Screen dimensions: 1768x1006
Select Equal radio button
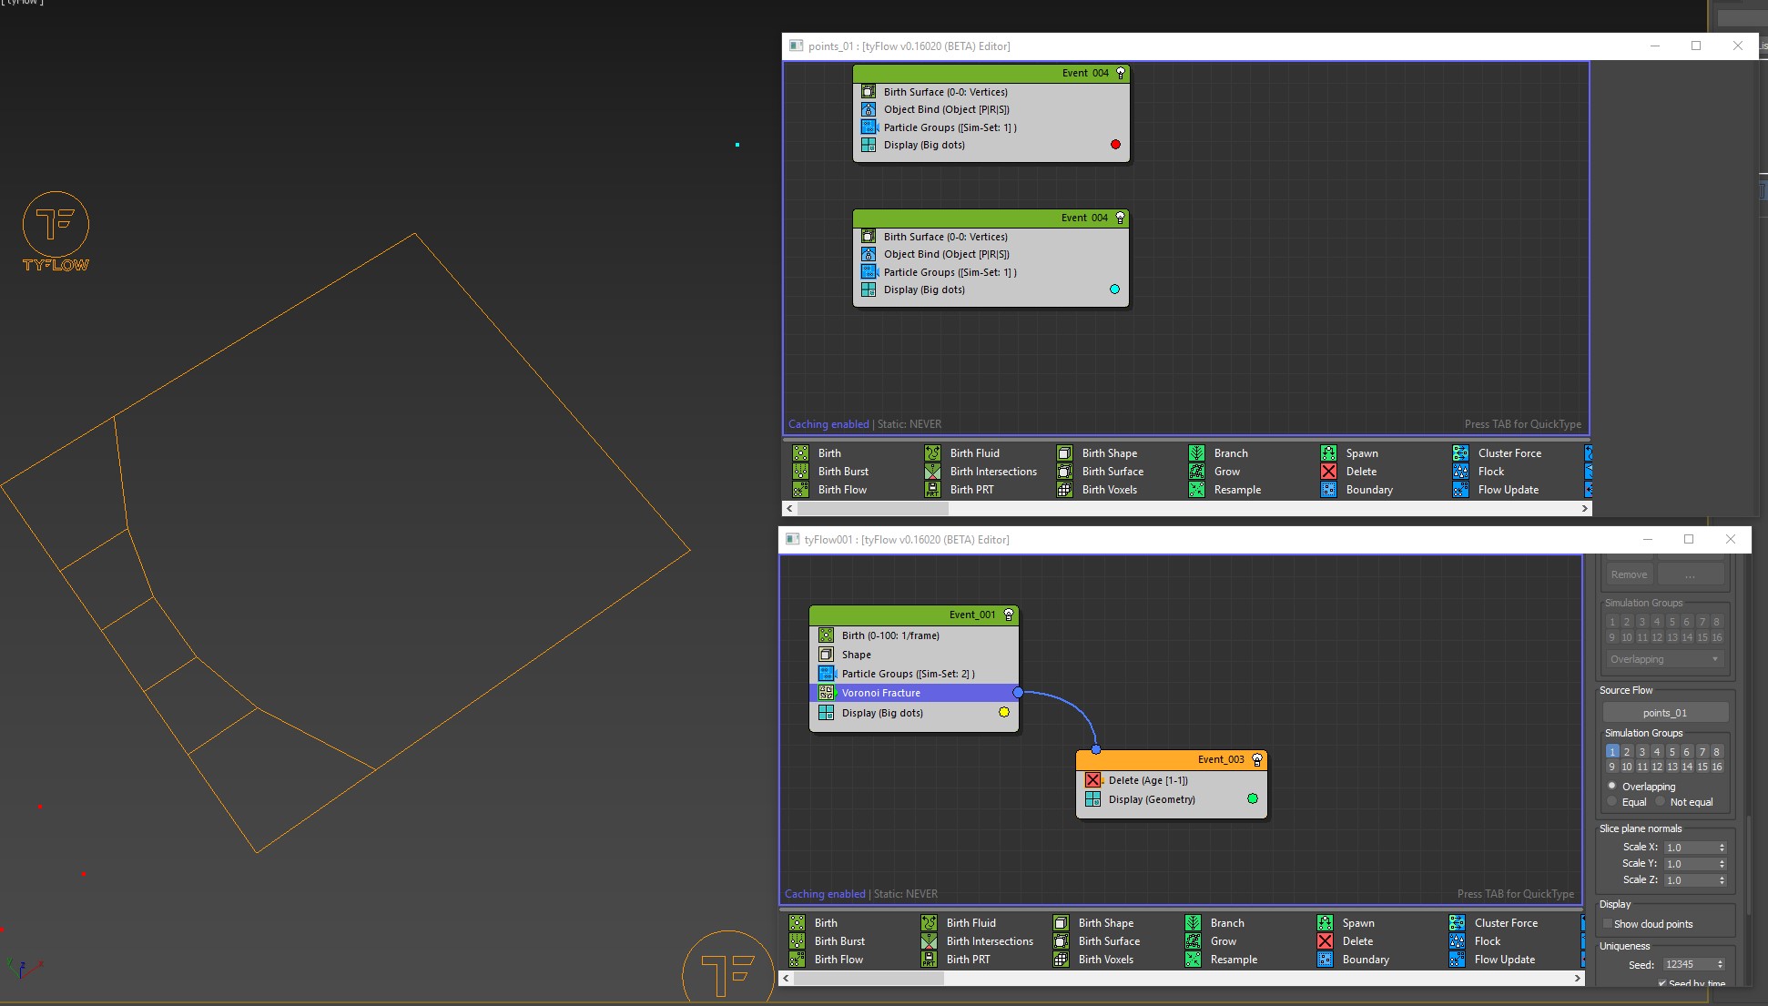tap(1612, 801)
